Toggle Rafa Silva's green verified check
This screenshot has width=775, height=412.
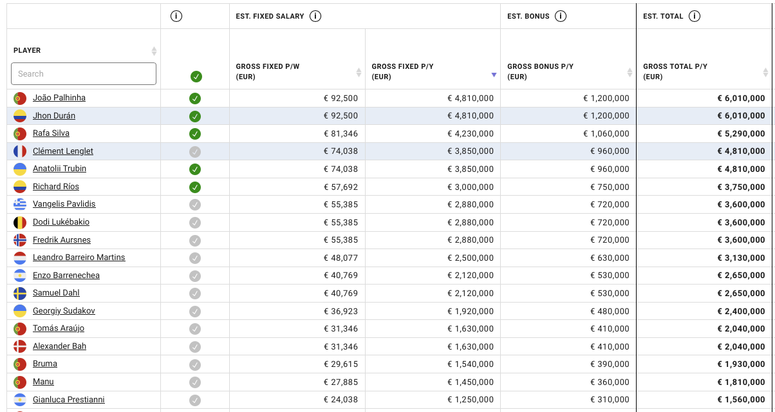click(x=195, y=134)
